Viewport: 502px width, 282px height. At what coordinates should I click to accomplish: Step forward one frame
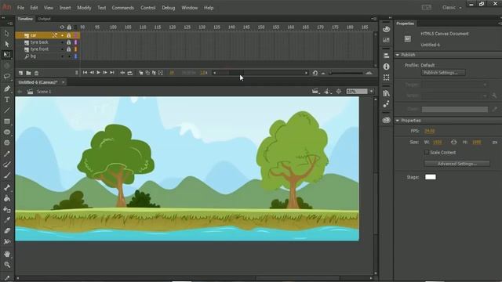click(105, 73)
